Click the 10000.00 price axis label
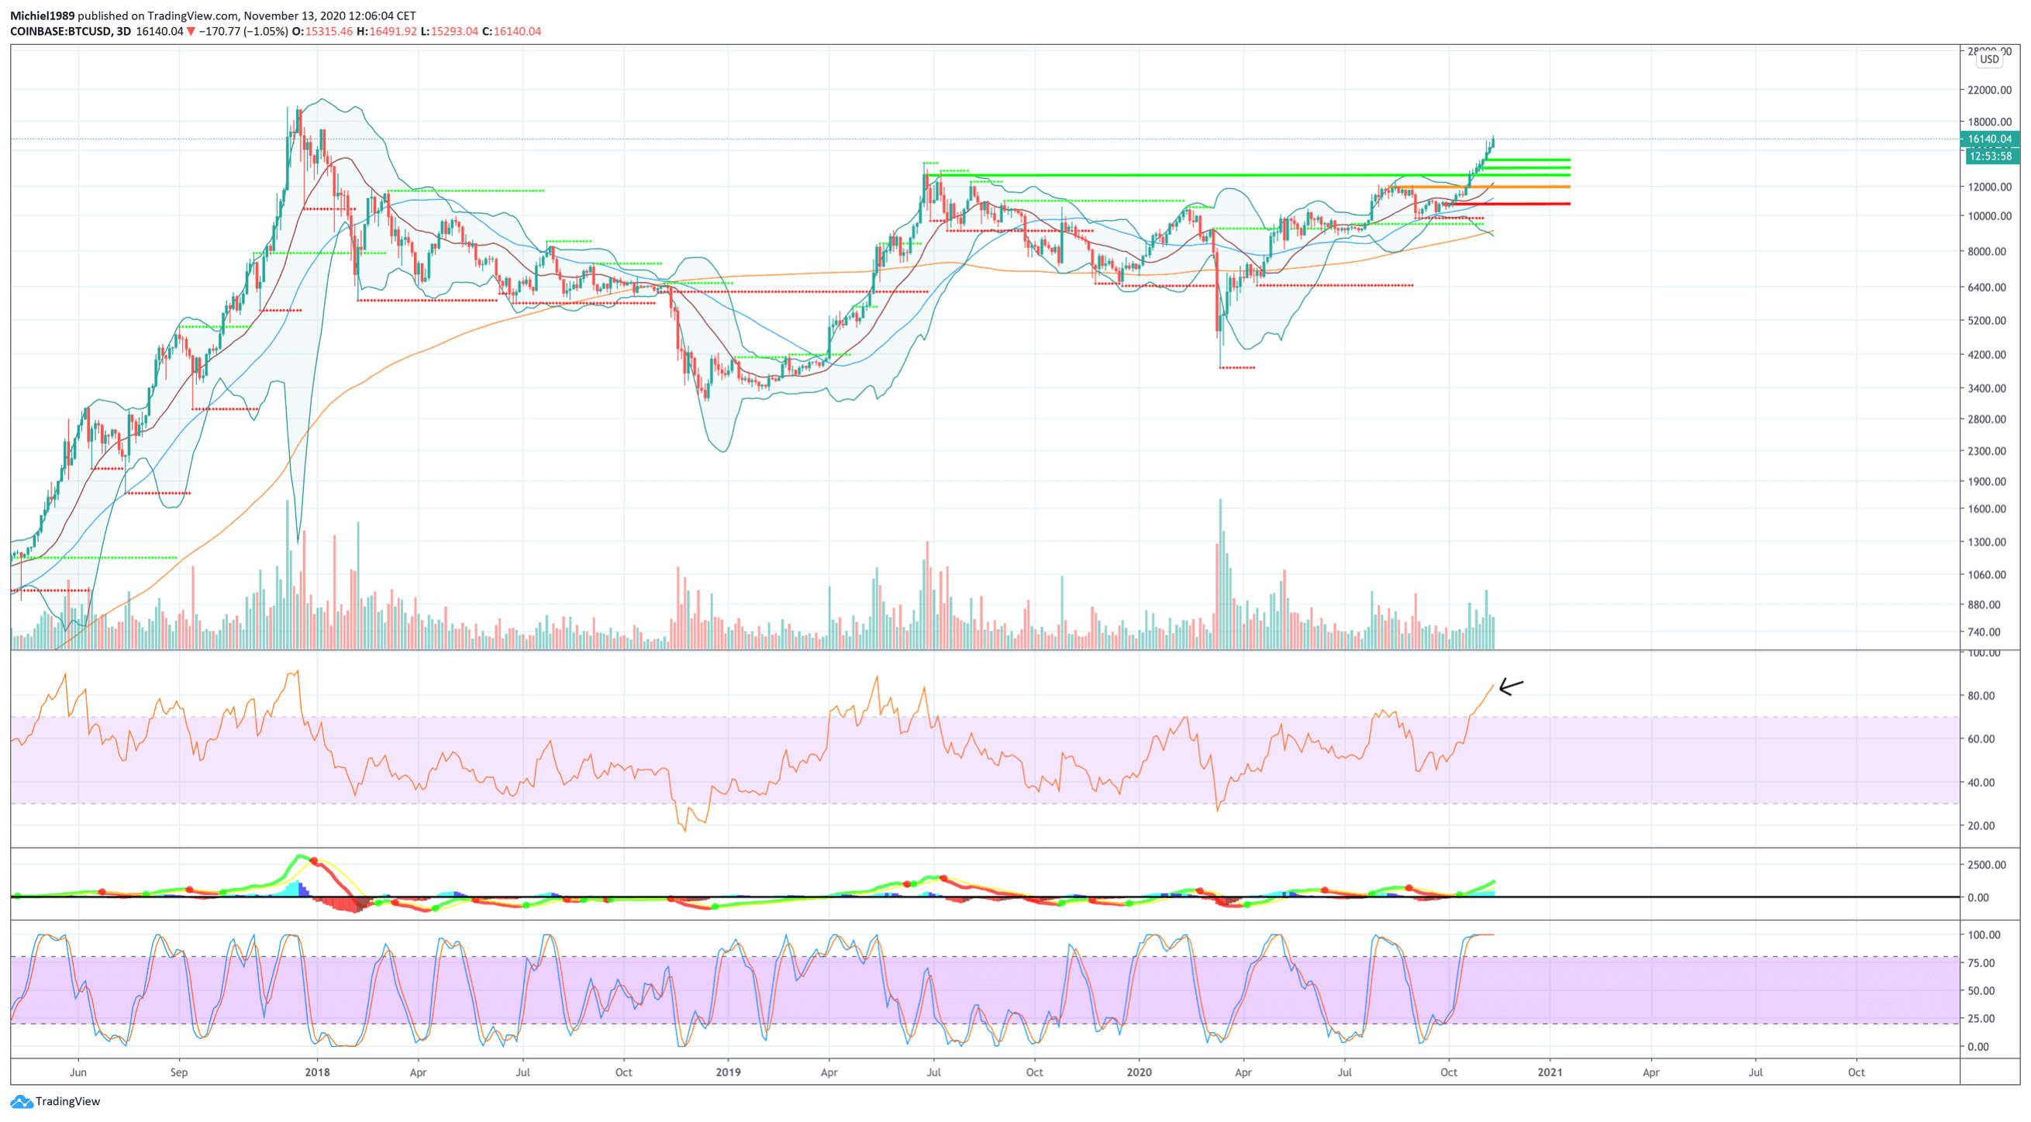The width and height of the screenshot is (2031, 1122). click(x=1990, y=216)
